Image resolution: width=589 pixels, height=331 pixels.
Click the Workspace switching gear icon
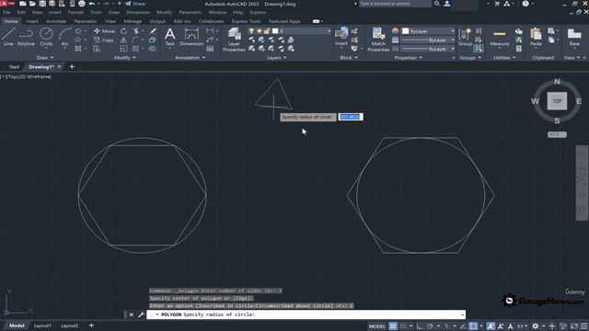pos(536,326)
